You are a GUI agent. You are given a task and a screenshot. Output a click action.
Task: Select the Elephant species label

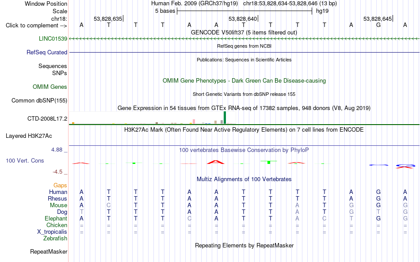pyautogui.click(x=56, y=218)
